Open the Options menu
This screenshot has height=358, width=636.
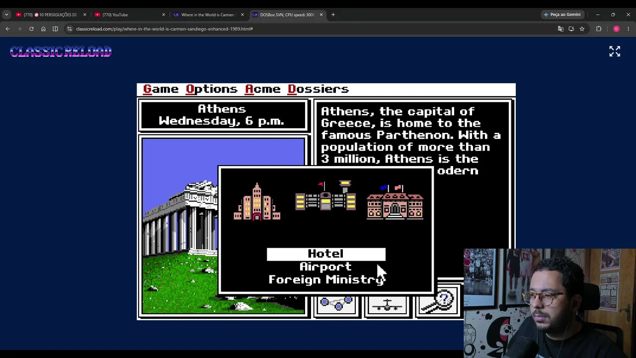point(212,89)
